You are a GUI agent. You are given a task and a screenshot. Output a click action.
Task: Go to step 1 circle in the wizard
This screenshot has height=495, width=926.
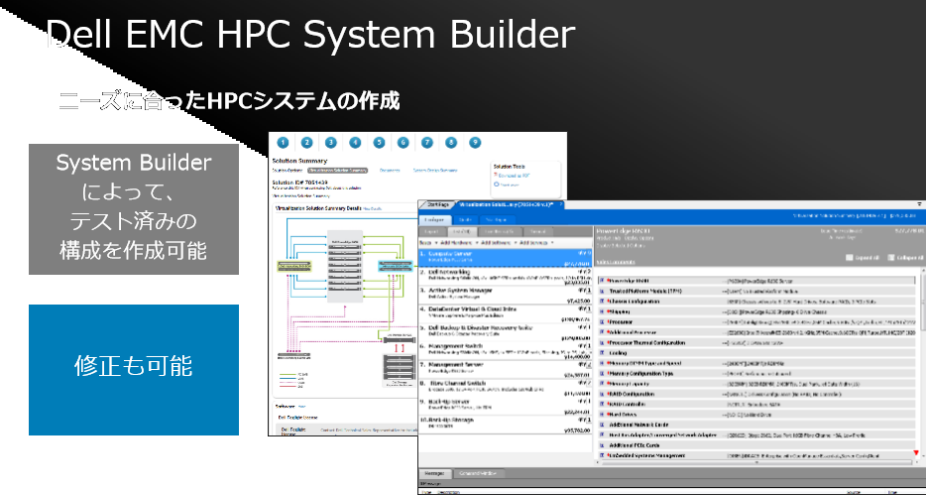(283, 143)
